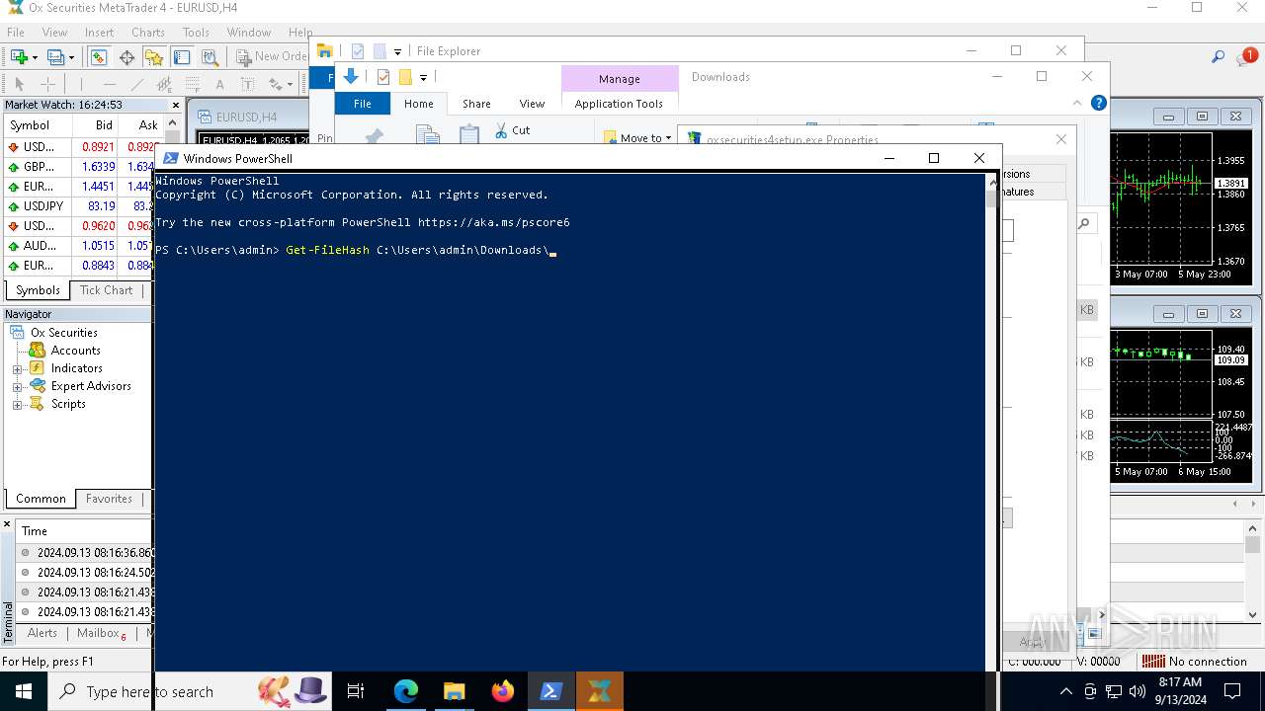Collapse the Explorer ribbon with chevron
Screen dimensions: 1265x711
1077,103
